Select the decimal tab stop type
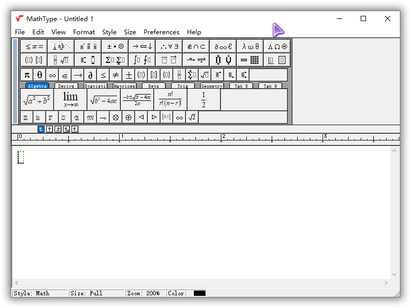 (x=75, y=129)
